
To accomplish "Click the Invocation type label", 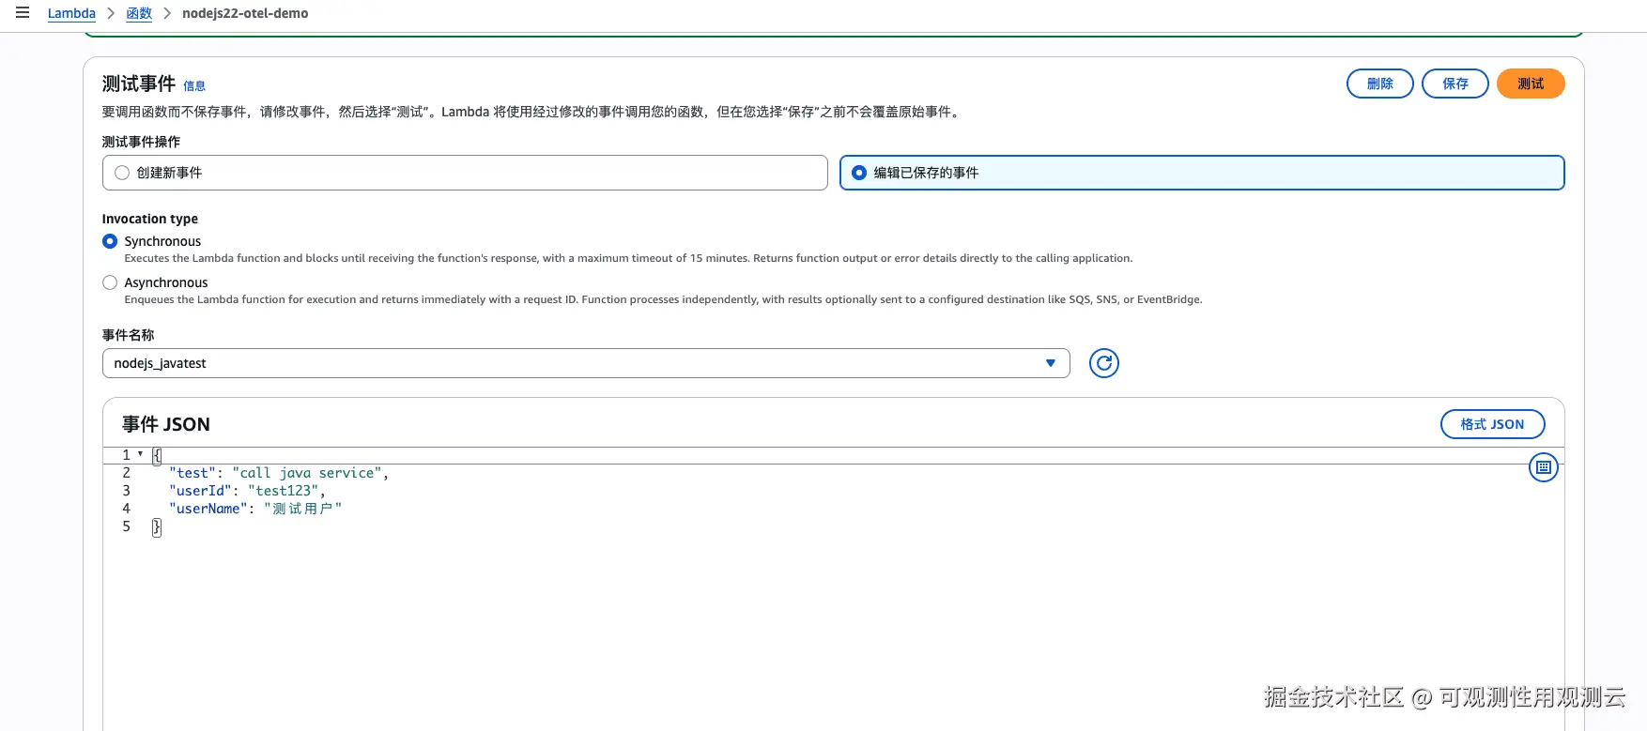I will tap(150, 219).
